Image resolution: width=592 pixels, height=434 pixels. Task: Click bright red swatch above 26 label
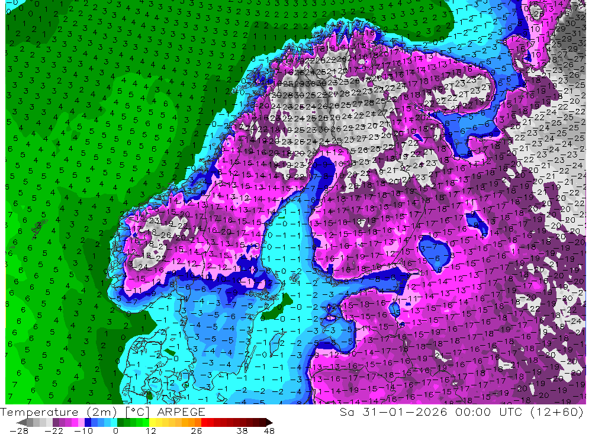click(204, 422)
